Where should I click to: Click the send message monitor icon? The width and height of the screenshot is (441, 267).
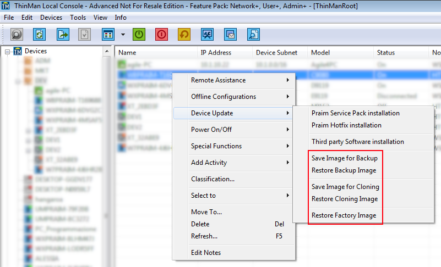point(230,35)
